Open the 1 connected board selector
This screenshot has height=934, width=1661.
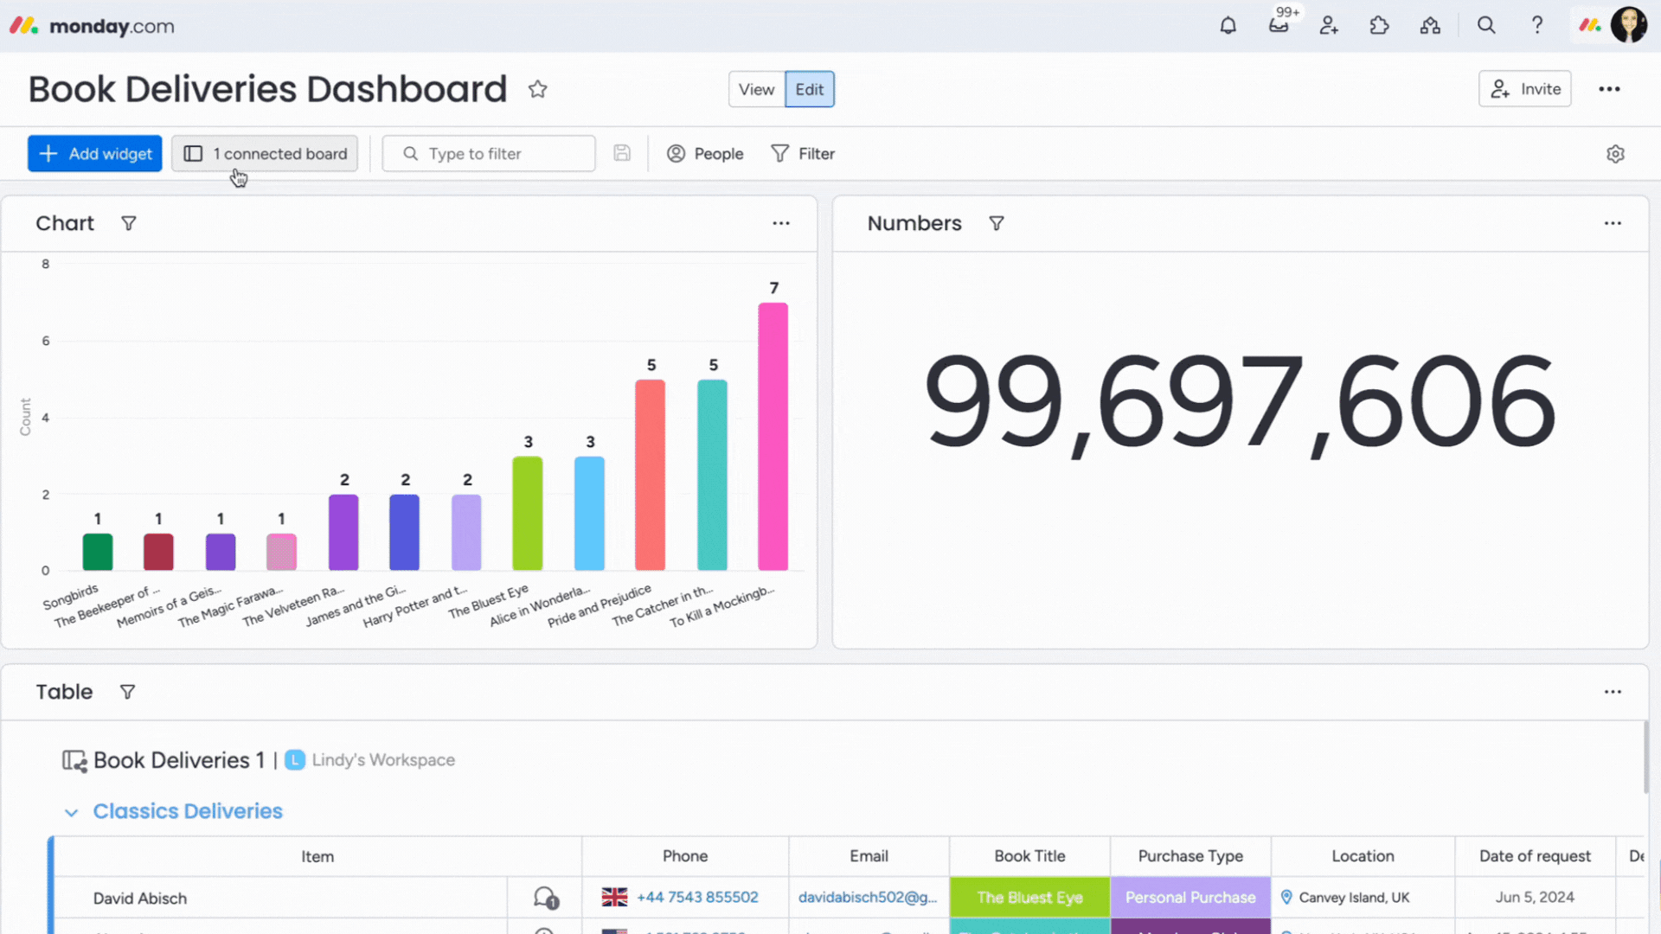pos(265,153)
